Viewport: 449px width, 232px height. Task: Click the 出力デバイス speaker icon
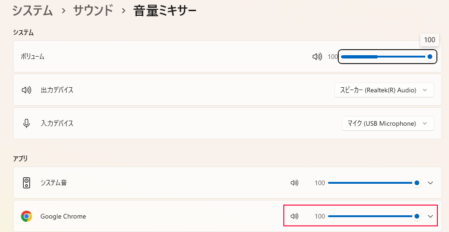coord(27,90)
